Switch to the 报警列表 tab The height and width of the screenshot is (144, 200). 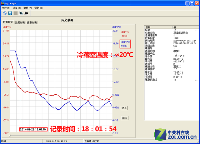click(x=32, y=22)
